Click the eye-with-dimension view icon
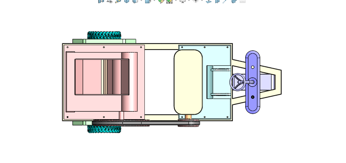The image size is (346, 163). [x=110, y=1]
